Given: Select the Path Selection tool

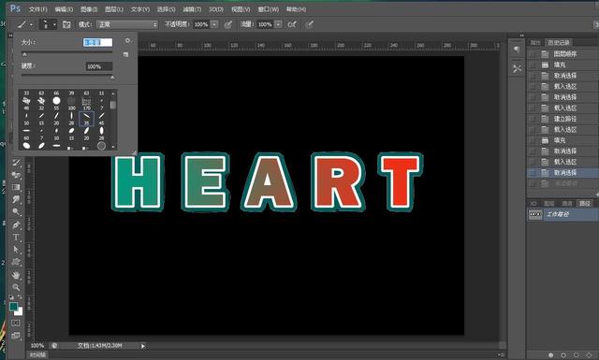Looking at the screenshot, I should tap(16, 250).
